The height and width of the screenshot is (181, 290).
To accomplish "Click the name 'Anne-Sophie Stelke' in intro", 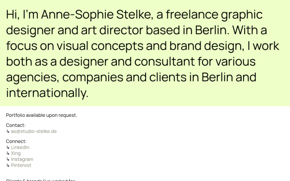I will point(97,14).
